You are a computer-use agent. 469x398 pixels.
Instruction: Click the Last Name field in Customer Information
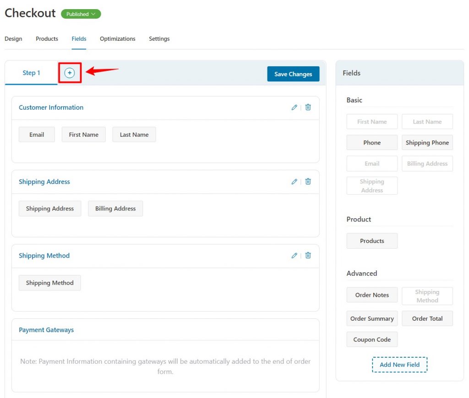coord(134,134)
